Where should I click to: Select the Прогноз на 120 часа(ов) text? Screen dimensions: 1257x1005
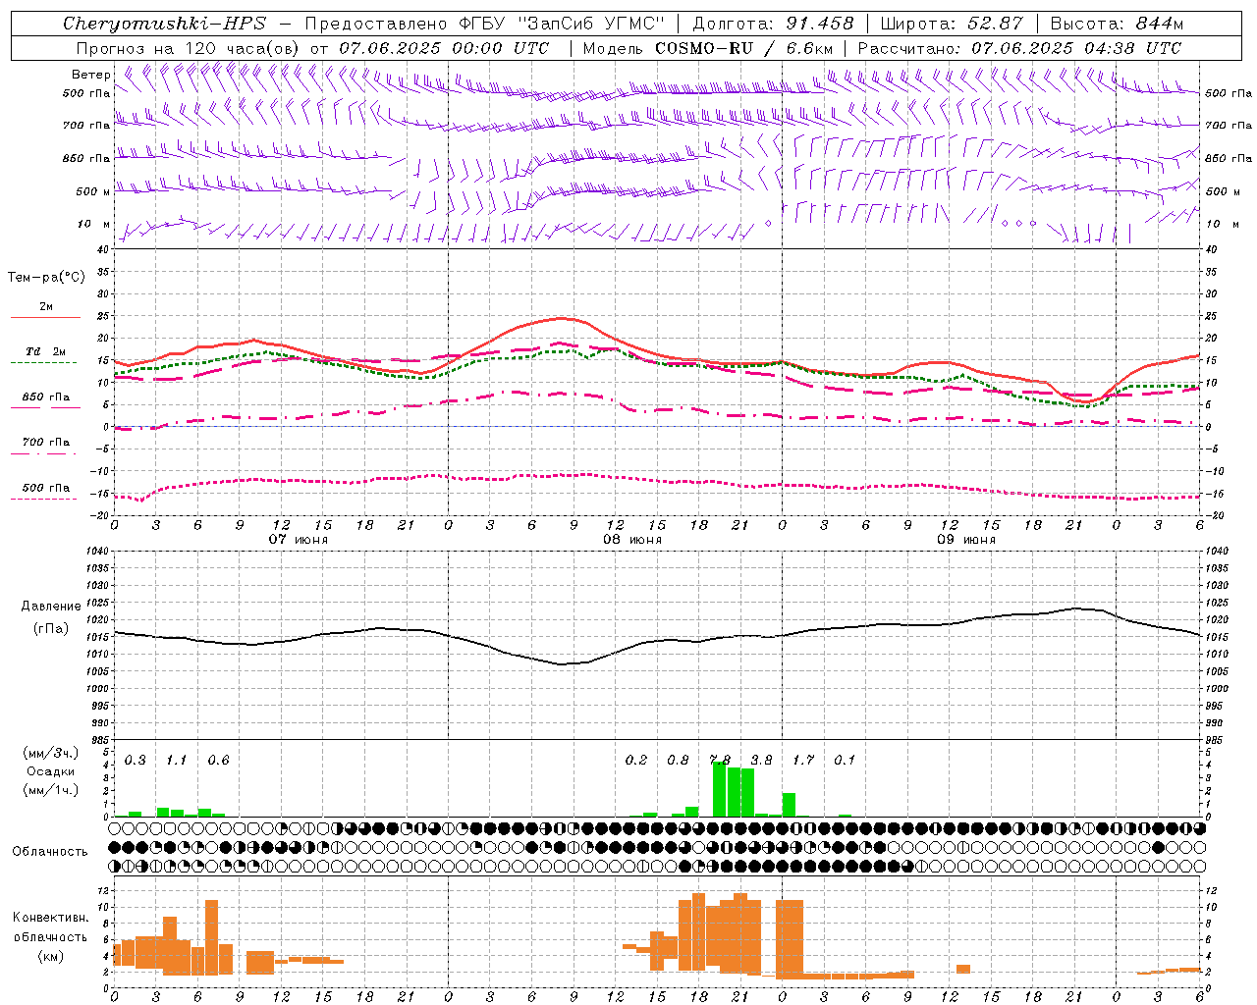[189, 48]
